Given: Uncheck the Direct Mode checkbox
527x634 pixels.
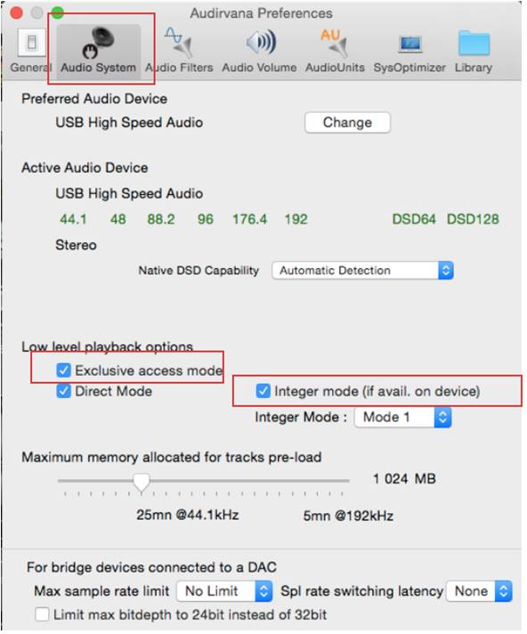Looking at the screenshot, I should 63,391.
